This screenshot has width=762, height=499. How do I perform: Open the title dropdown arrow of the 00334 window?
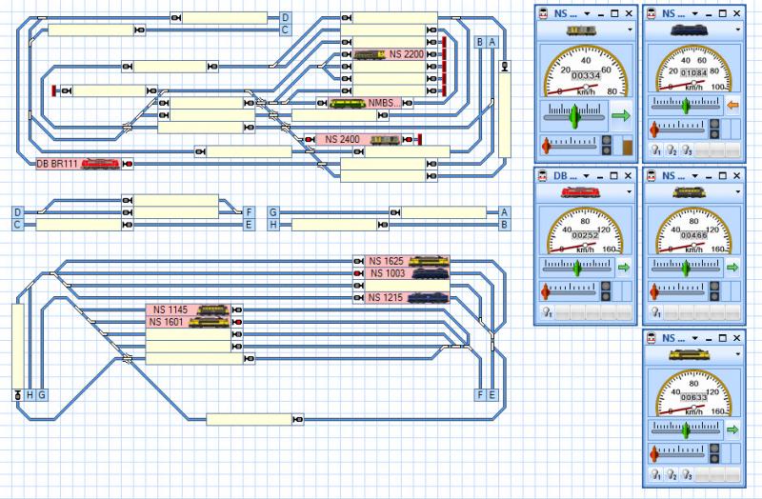(587, 14)
